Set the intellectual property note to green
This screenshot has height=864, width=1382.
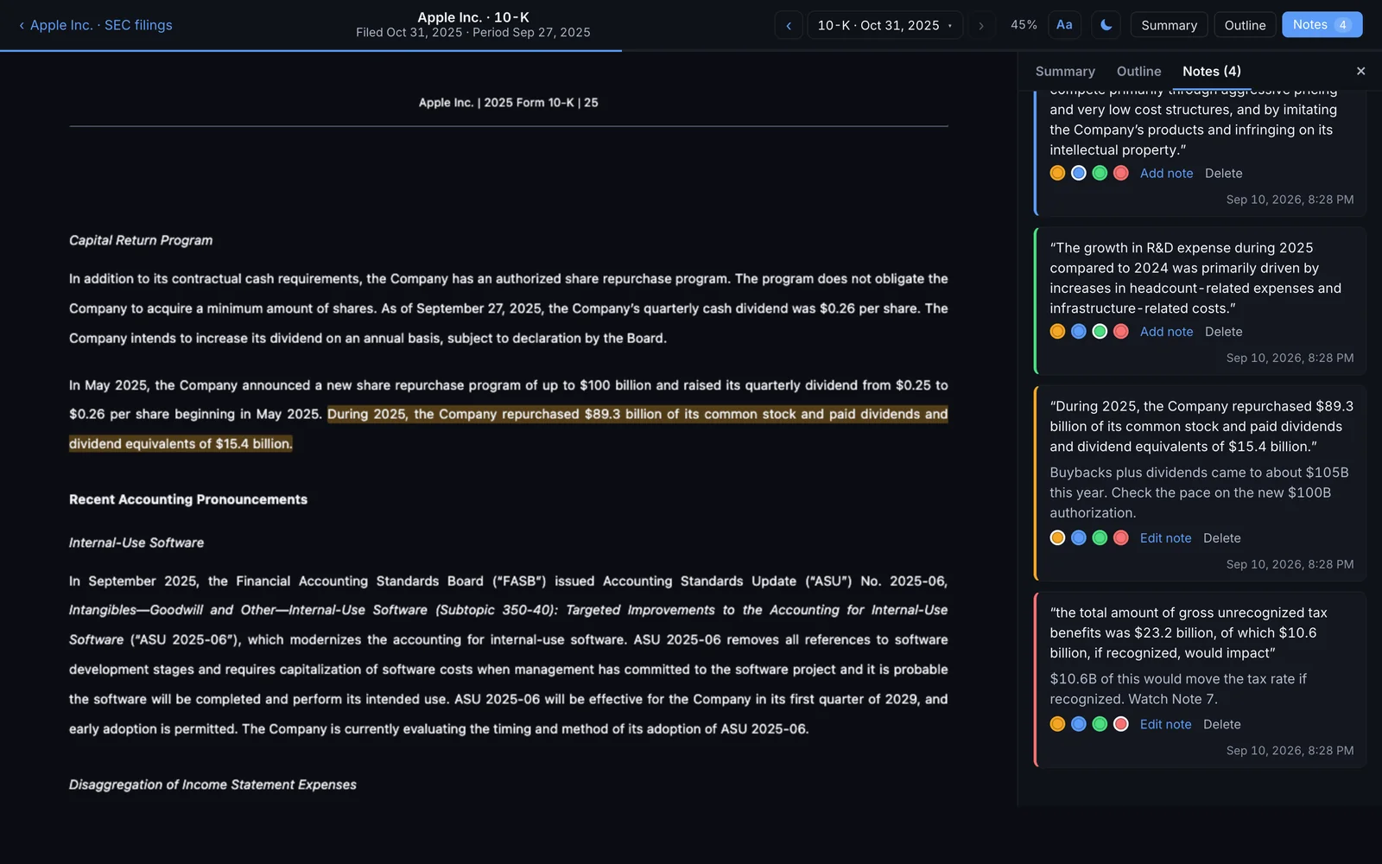tap(1100, 173)
